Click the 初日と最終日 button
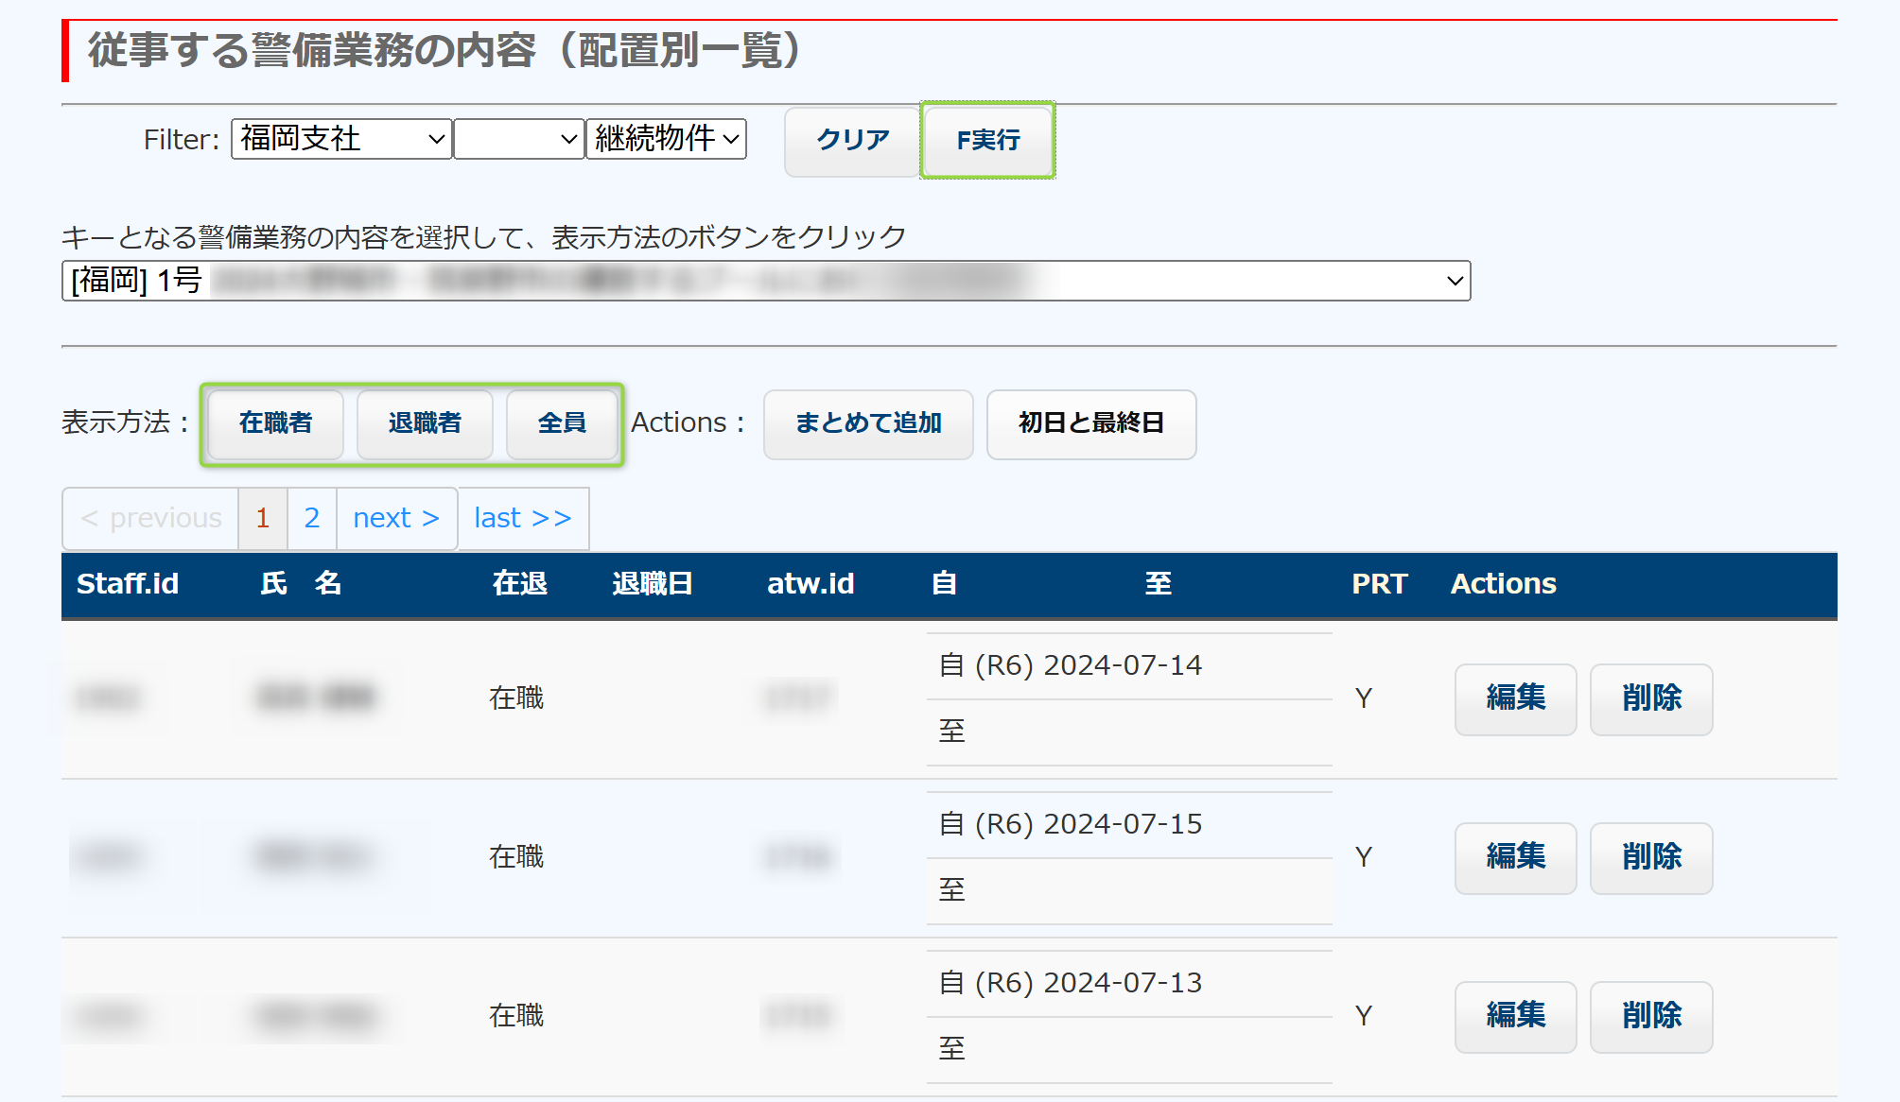Screen dimensions: 1900x1102 1090,423
